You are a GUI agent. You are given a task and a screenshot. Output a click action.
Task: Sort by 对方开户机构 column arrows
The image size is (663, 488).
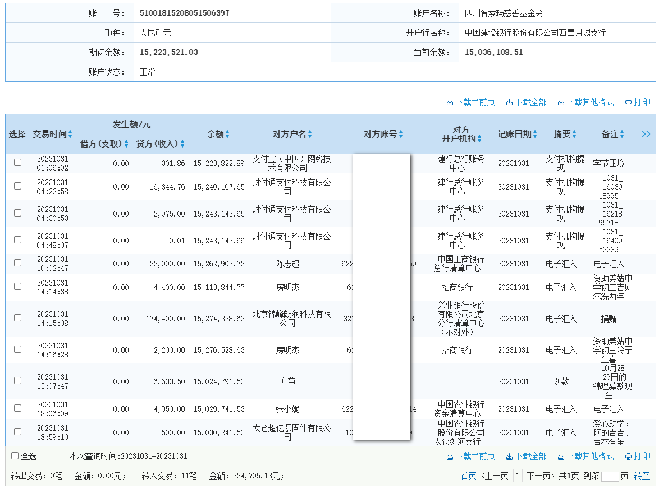click(x=479, y=139)
